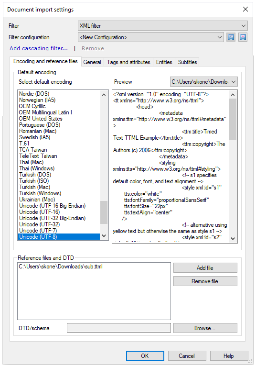Viewport: 256px width, 367px height.
Task: Confirm with the OK button
Action: [145, 356]
